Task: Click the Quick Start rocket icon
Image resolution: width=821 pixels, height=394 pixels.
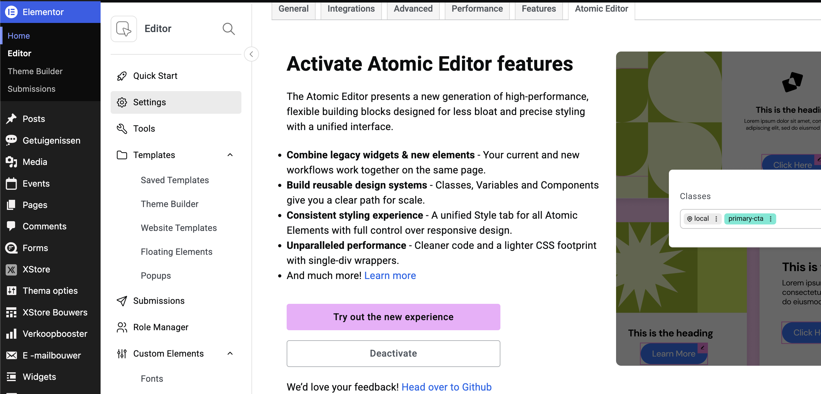Action: tap(122, 76)
